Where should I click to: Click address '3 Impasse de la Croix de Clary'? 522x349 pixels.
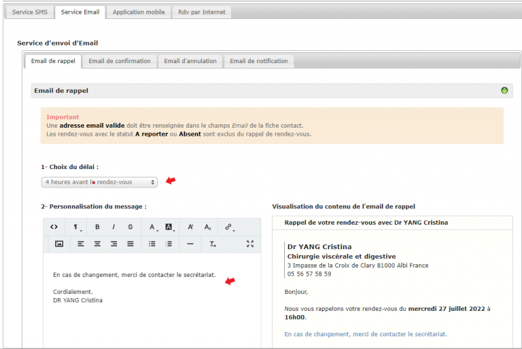coord(358,265)
